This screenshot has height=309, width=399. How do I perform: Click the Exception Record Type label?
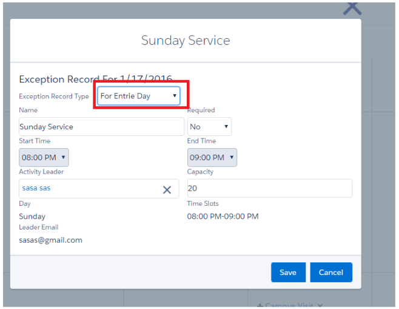click(54, 97)
